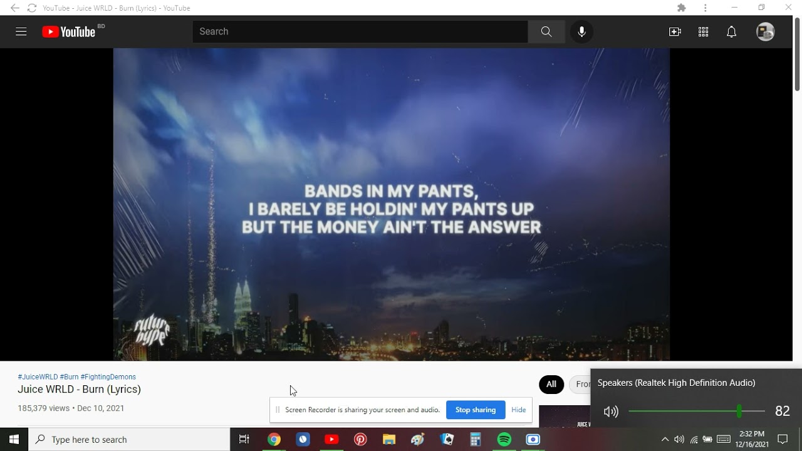Reload the page
Image resolution: width=802 pixels, height=451 pixels.
(31, 8)
